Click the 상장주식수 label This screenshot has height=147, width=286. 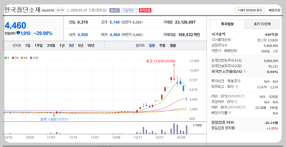(x=219, y=45)
